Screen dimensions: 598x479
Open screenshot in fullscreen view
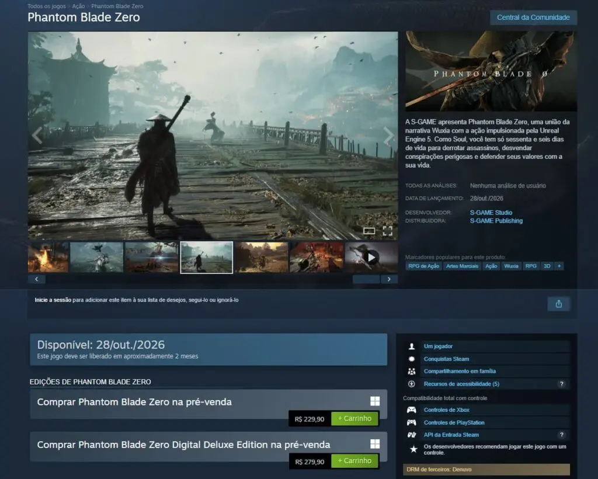pos(388,231)
